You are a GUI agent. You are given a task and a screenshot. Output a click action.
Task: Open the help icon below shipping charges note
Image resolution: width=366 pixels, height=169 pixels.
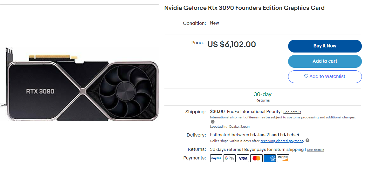[x=212, y=122]
